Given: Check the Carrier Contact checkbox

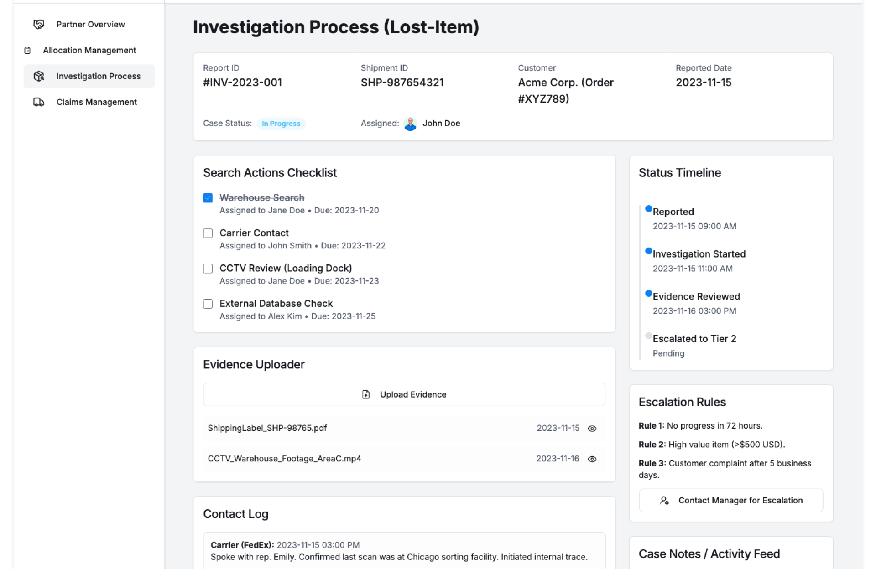Looking at the screenshot, I should click(208, 233).
